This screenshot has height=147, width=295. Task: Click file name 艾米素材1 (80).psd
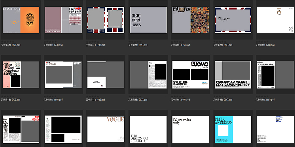click(53, 100)
